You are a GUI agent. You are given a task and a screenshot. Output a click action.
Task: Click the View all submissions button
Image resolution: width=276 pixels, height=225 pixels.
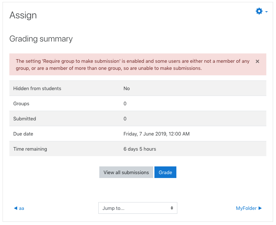(x=126, y=172)
